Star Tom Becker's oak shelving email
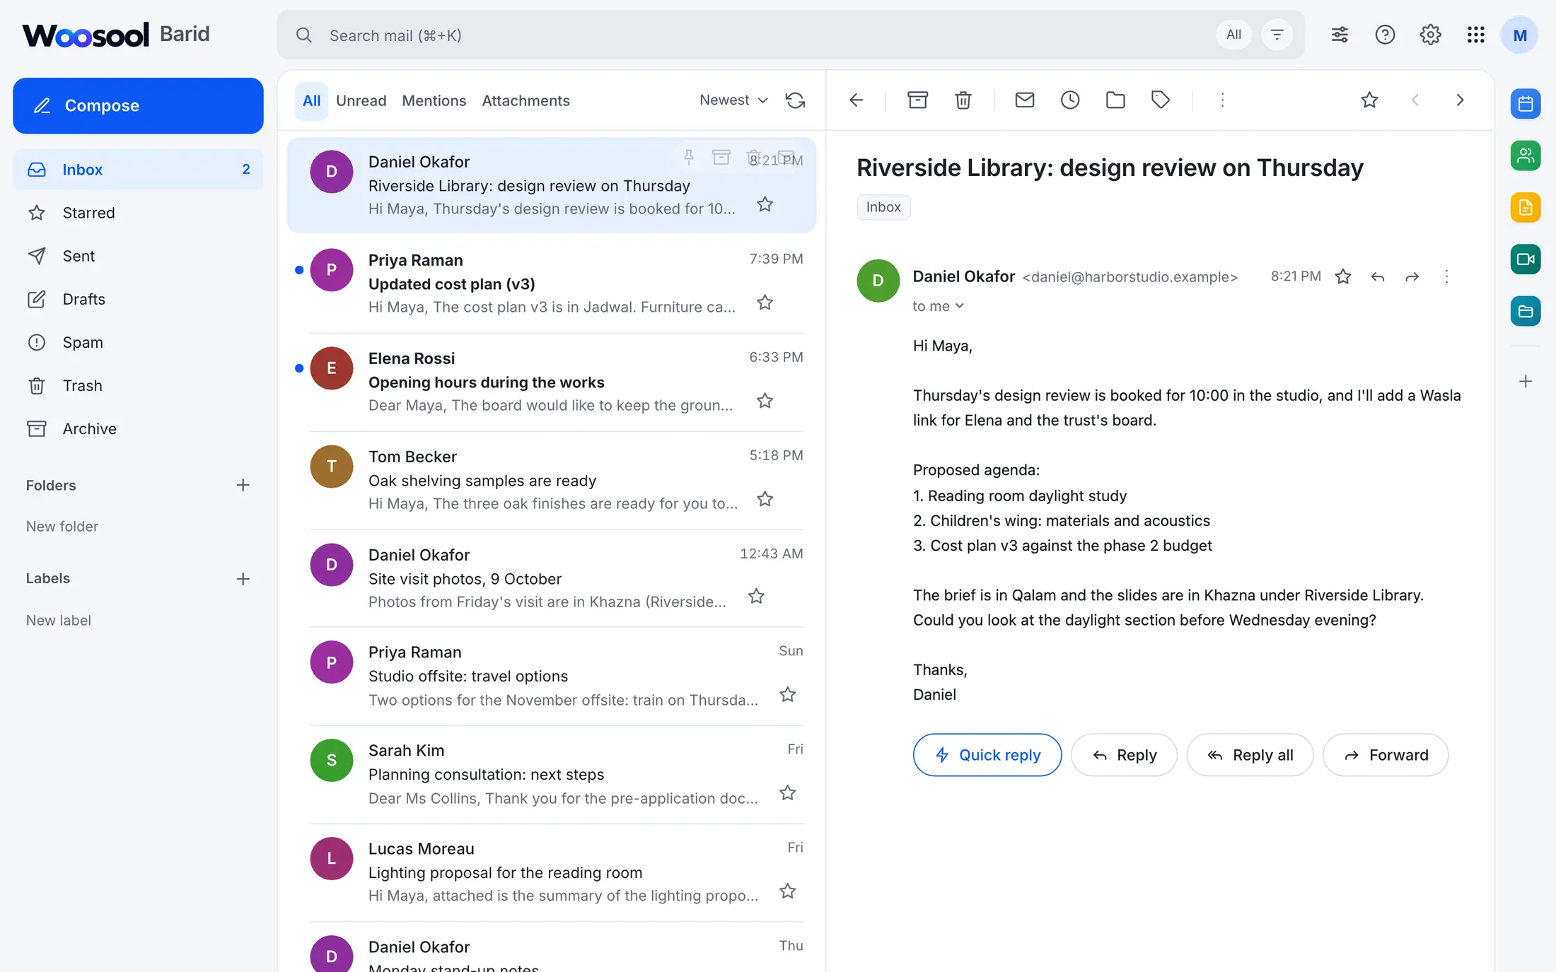 click(765, 499)
